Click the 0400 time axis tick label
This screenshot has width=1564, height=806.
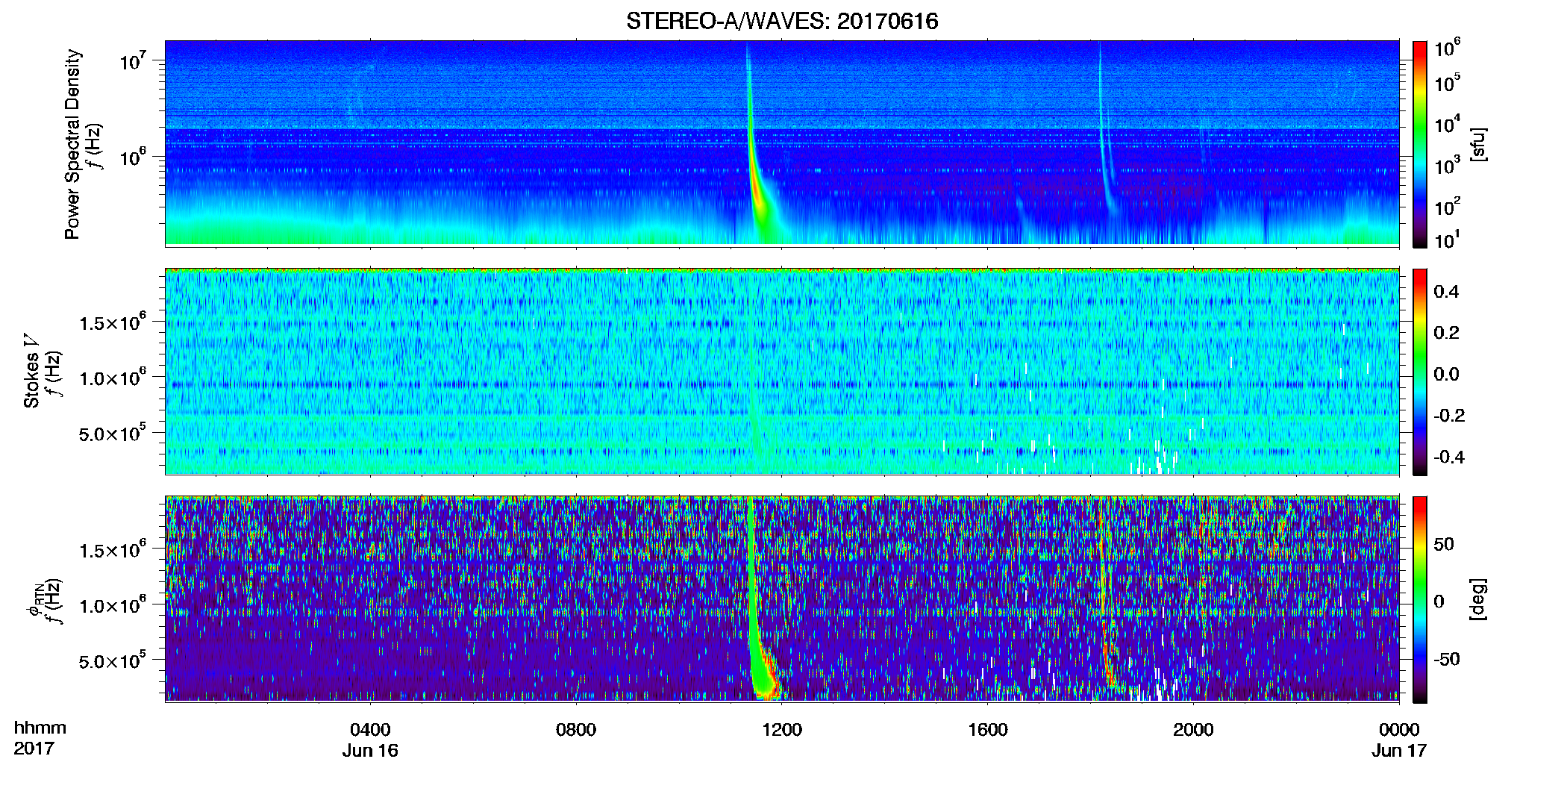tap(370, 729)
